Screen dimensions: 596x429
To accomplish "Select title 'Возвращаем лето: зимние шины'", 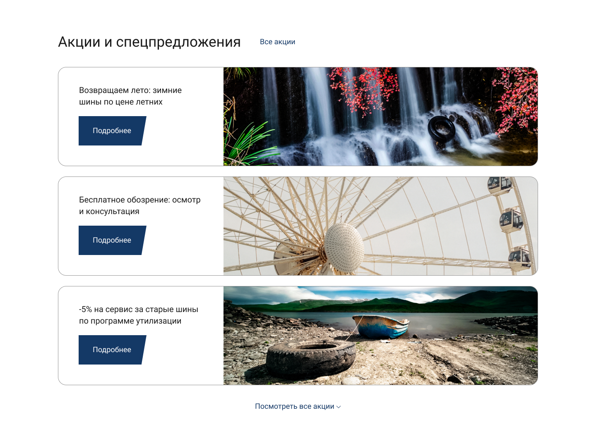I will (130, 96).
